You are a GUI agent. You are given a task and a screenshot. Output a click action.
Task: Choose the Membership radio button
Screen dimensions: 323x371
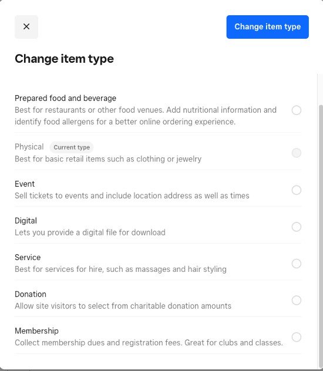296,337
